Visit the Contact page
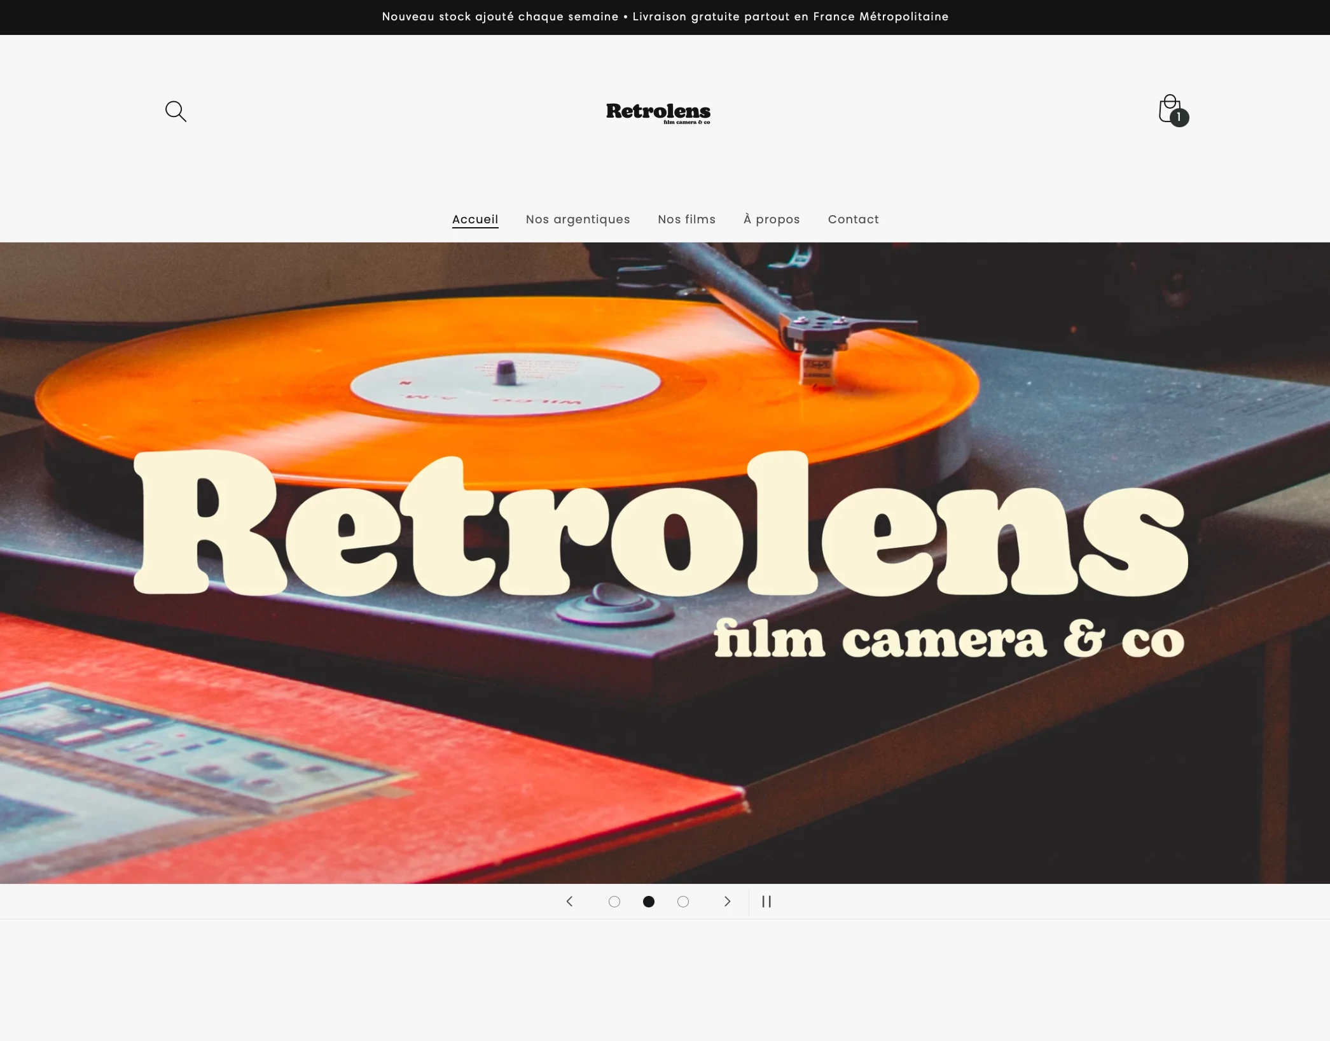 click(x=853, y=220)
